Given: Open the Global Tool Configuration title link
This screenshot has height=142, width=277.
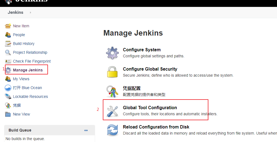Looking at the screenshot, I should pos(150,108).
